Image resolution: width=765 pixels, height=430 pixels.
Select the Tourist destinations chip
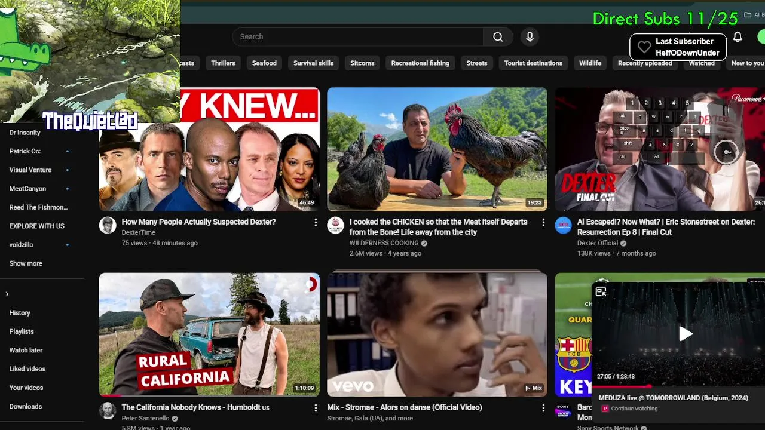click(533, 63)
